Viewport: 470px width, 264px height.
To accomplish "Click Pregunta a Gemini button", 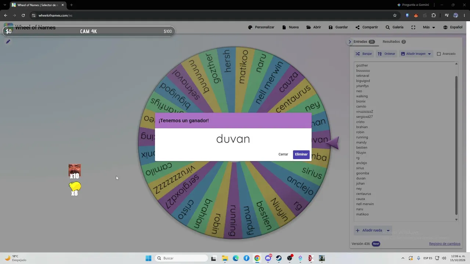I will coord(413,5).
